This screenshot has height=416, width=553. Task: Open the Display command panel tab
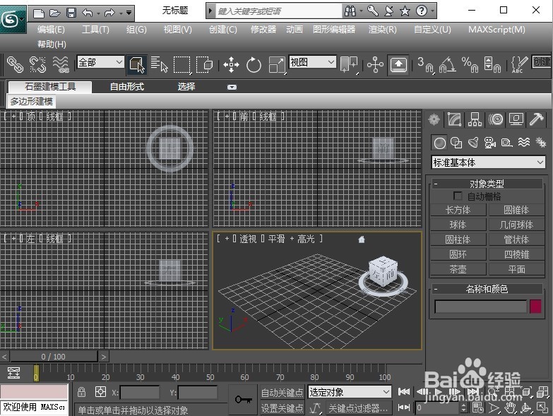(x=516, y=119)
